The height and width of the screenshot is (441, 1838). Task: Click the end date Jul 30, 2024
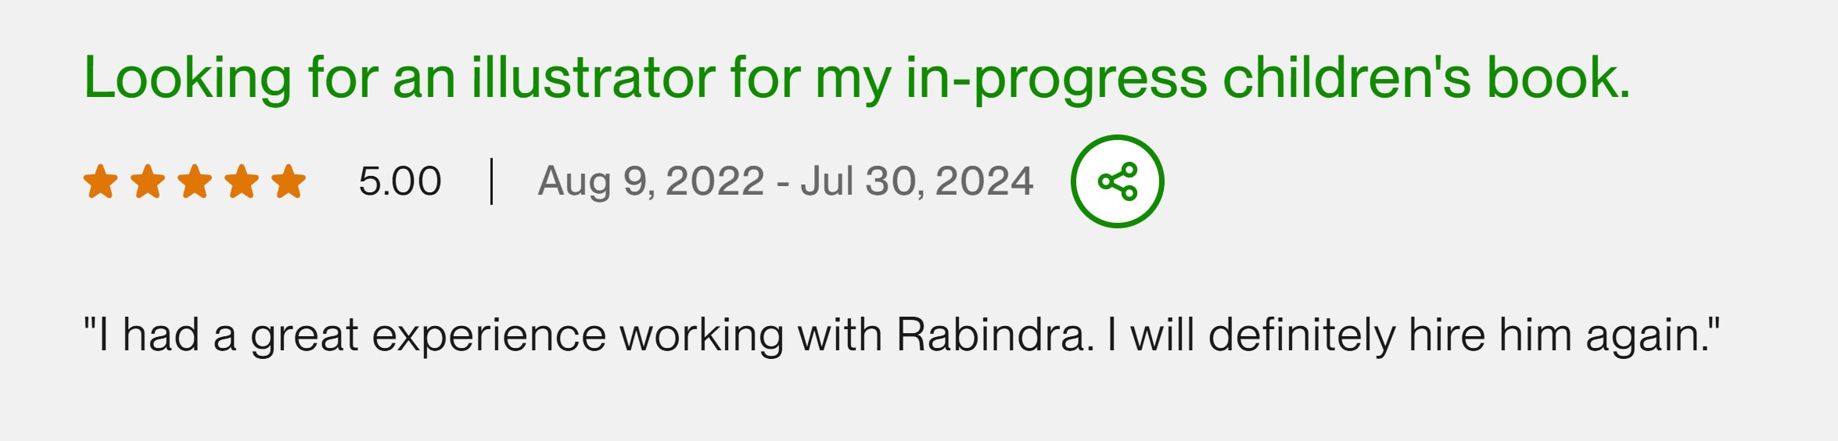[x=917, y=181]
